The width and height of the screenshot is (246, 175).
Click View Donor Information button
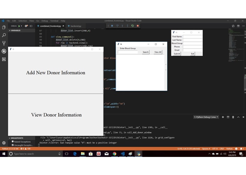pyautogui.click(x=56, y=115)
